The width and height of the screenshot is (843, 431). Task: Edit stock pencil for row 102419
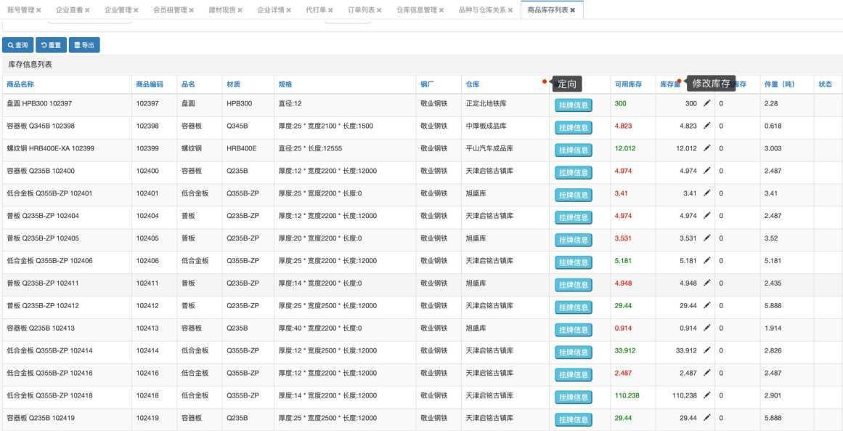tap(707, 417)
